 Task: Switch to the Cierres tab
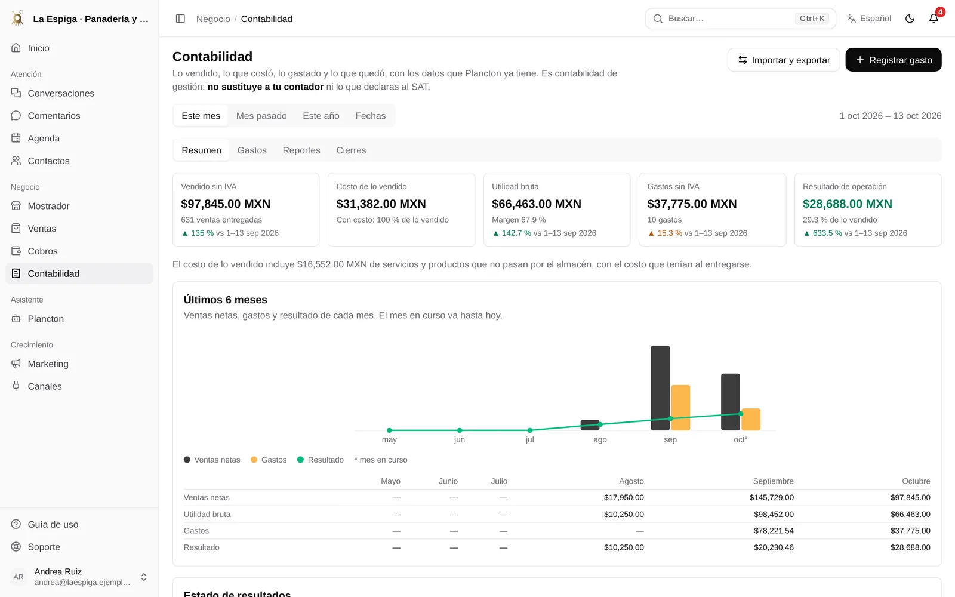(x=351, y=150)
